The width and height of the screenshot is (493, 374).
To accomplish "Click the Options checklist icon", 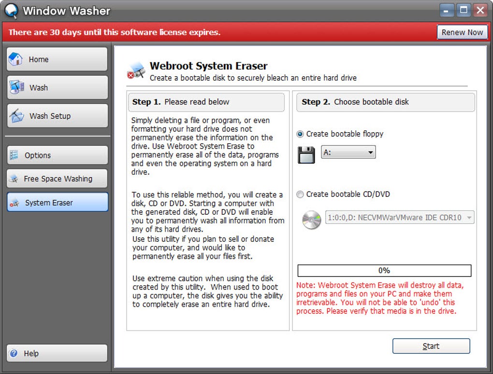I will 14,155.
